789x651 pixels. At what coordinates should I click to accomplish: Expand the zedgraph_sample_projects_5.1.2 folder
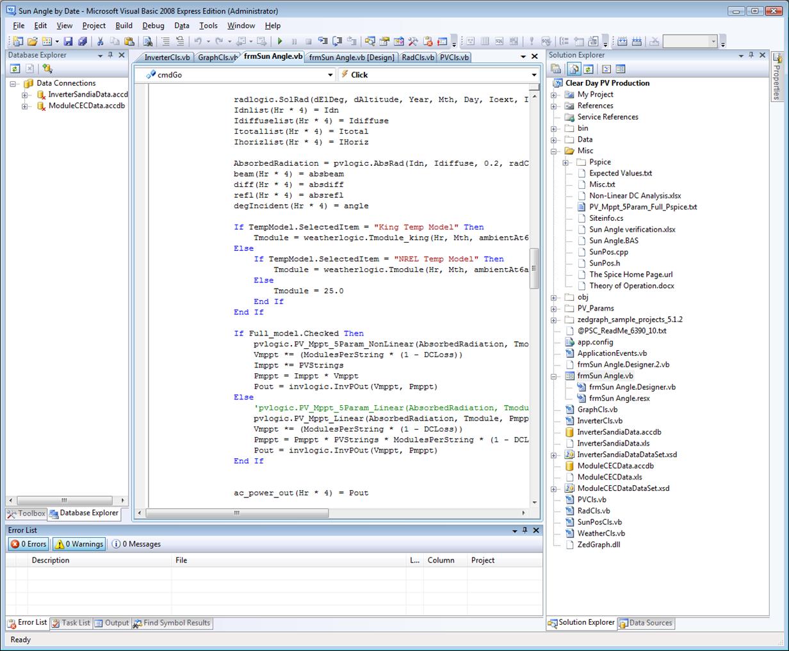click(554, 320)
